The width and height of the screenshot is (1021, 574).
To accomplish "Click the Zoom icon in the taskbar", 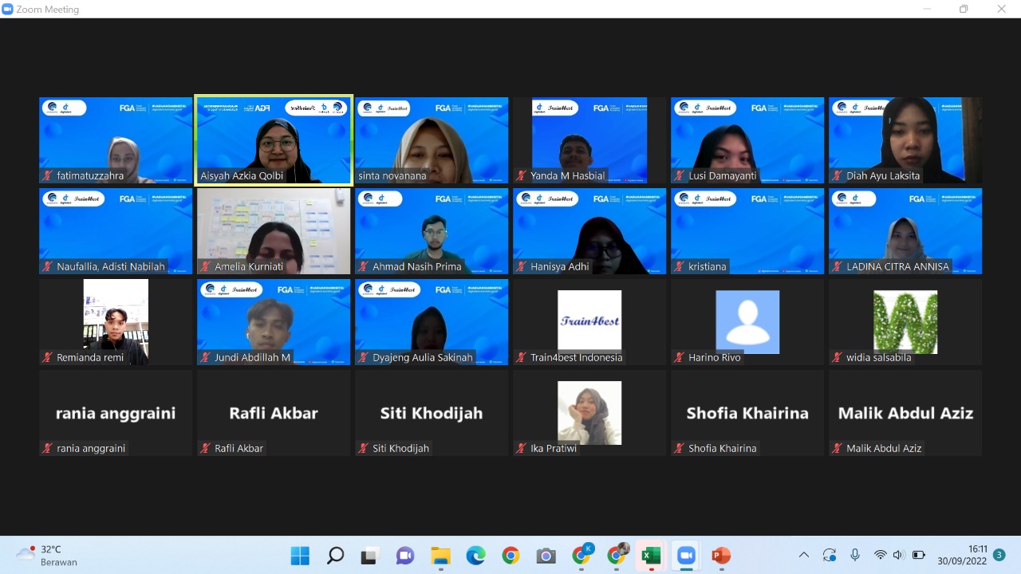I will pyautogui.click(x=686, y=556).
